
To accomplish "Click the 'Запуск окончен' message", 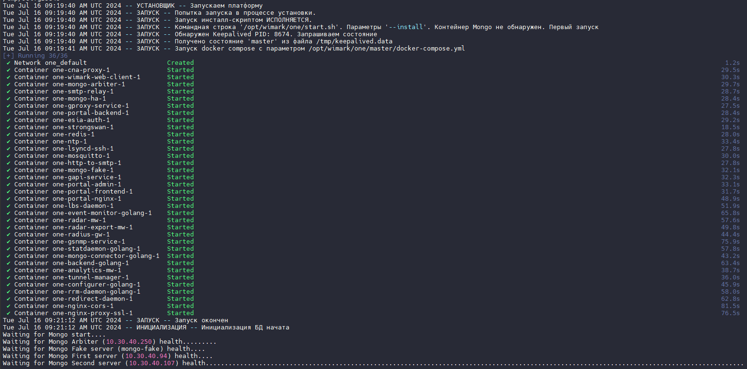I will pos(202,320).
